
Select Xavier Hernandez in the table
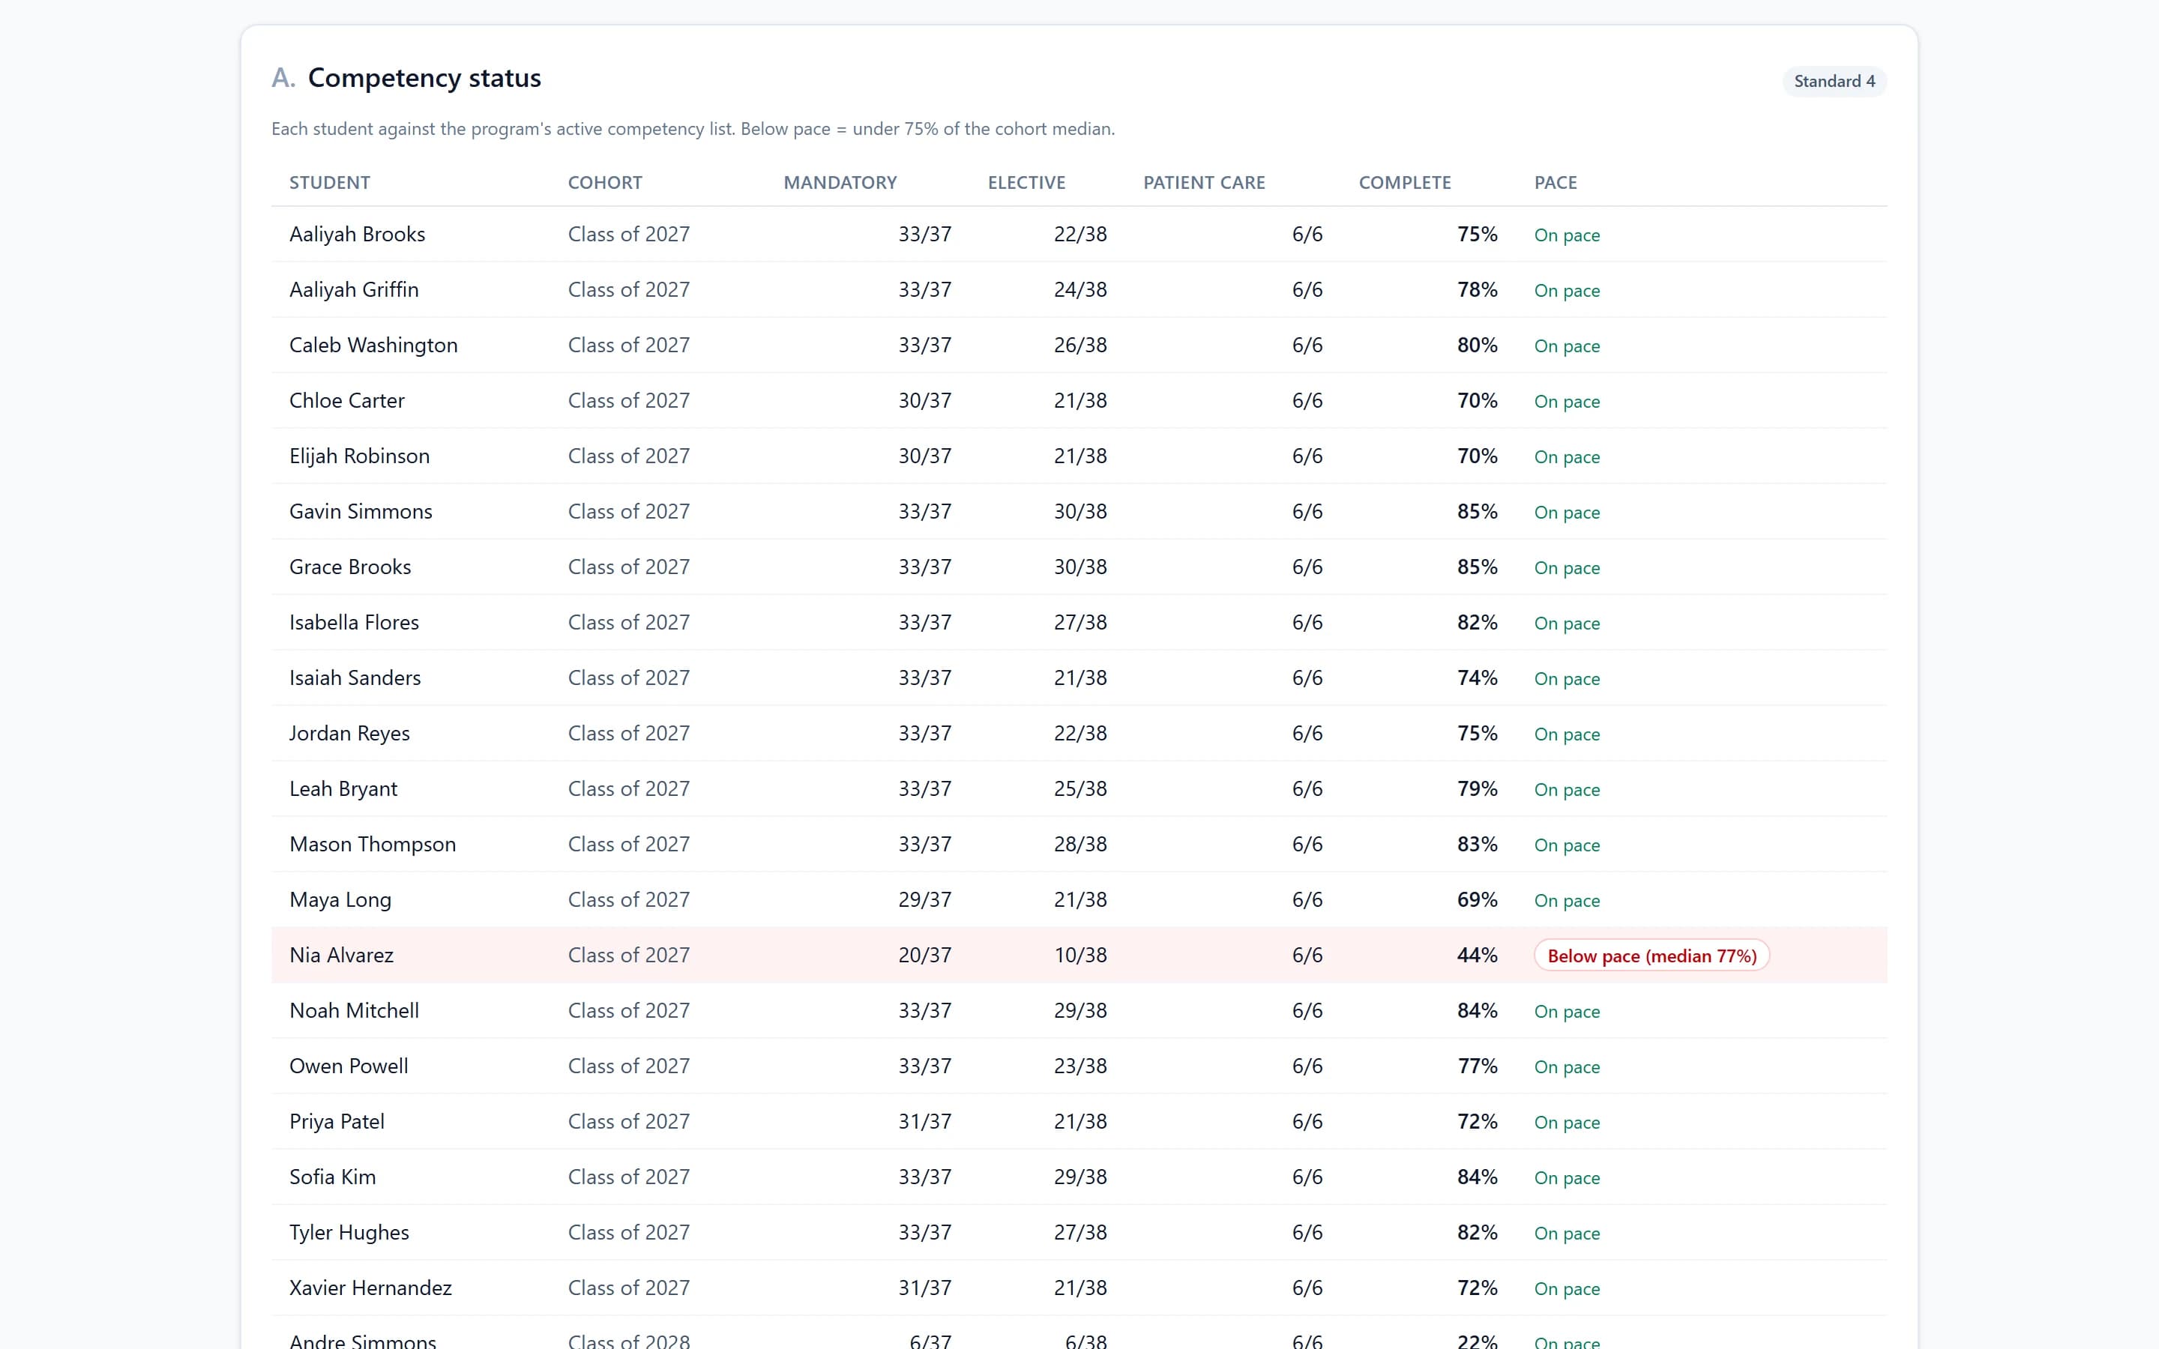(x=370, y=1288)
